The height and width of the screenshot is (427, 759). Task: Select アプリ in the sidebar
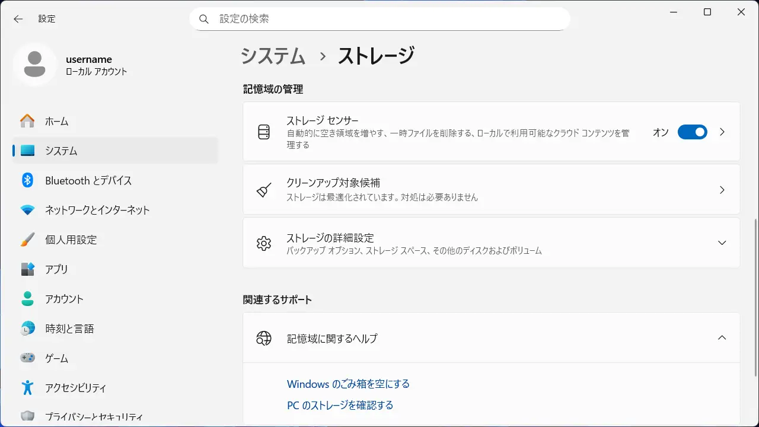57,269
